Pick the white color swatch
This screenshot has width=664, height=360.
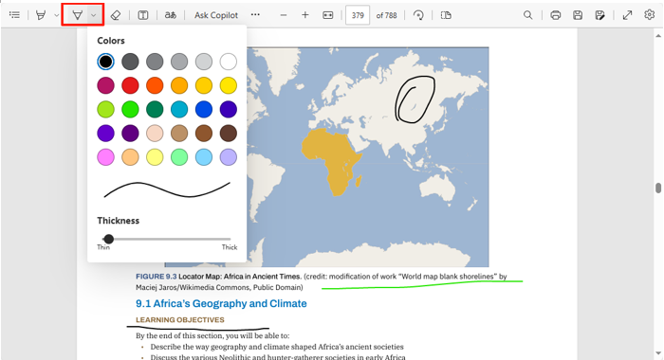click(229, 62)
